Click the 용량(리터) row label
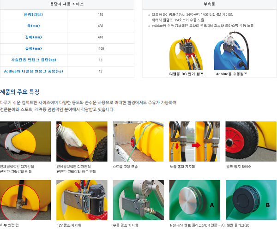 pos(34,14)
